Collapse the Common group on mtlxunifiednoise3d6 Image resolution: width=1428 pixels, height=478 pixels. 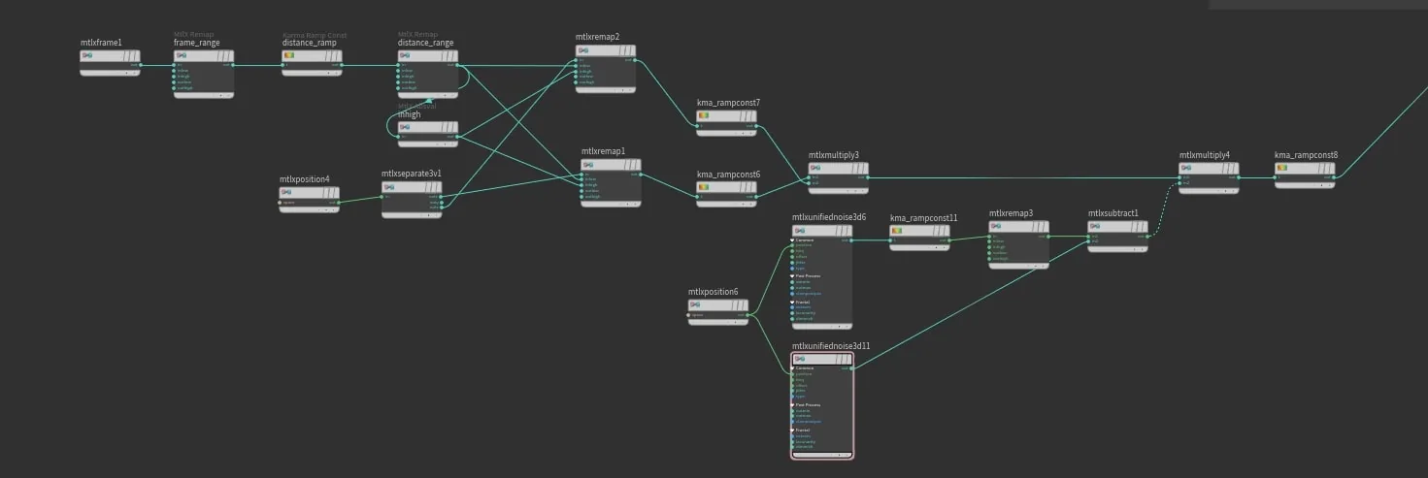(793, 239)
